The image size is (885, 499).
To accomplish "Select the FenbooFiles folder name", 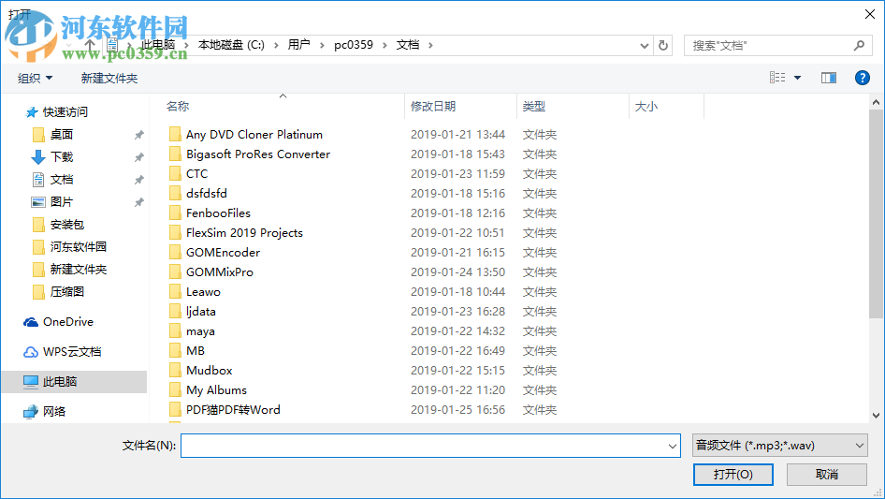I will [x=218, y=213].
